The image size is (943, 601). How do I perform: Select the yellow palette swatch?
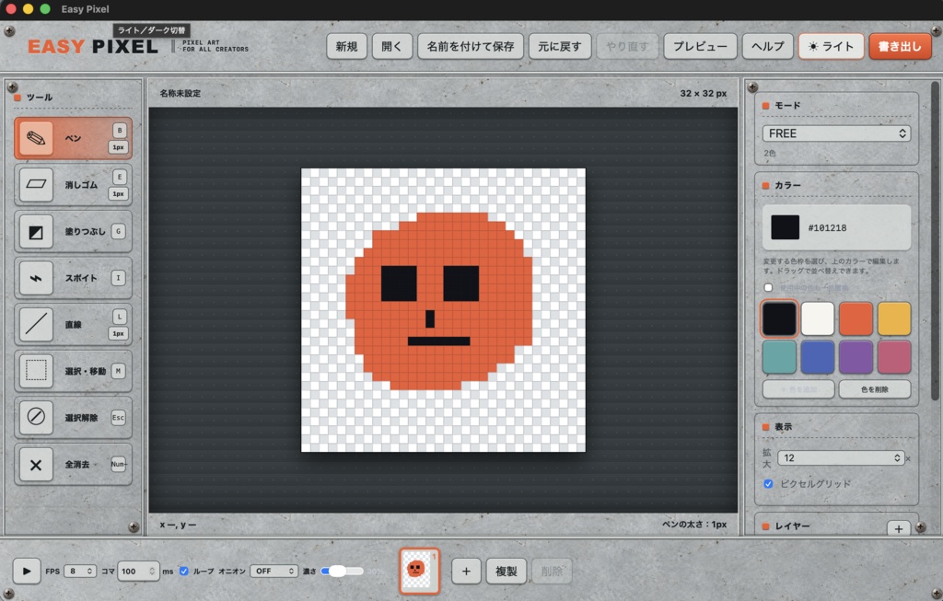click(x=893, y=318)
